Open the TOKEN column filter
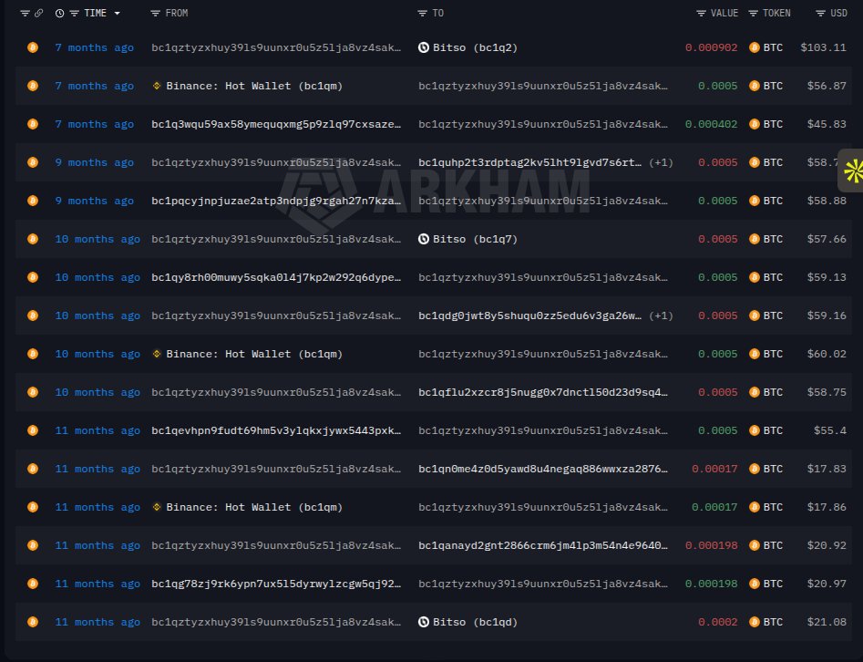 pyautogui.click(x=753, y=13)
